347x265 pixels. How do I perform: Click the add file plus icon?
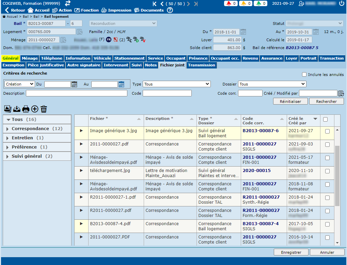pos(35,109)
